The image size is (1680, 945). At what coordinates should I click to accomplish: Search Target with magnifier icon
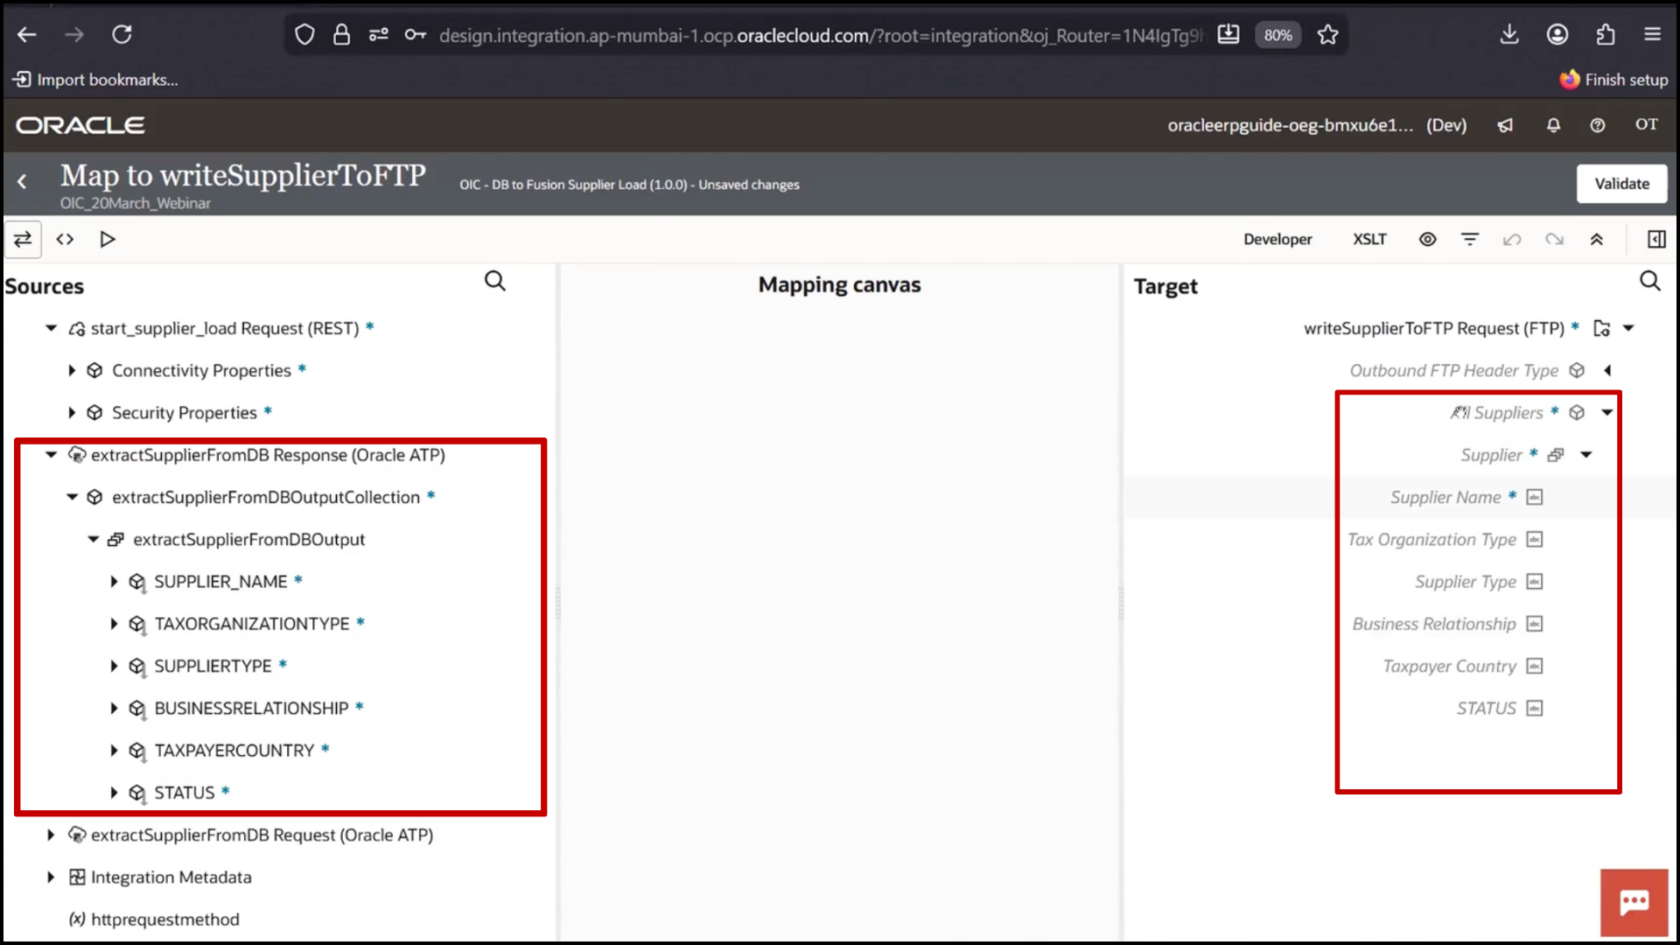point(1649,281)
